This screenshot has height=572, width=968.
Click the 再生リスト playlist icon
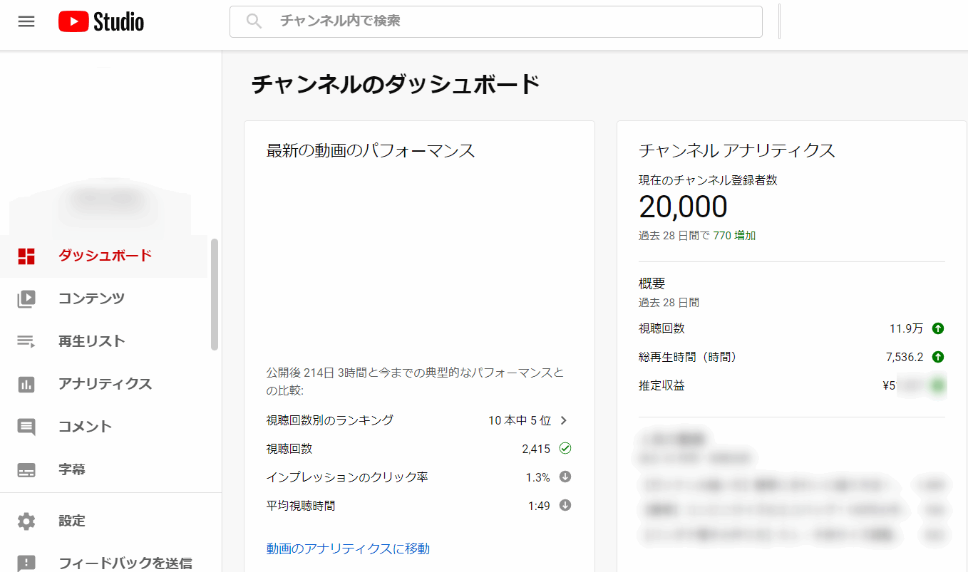26,341
